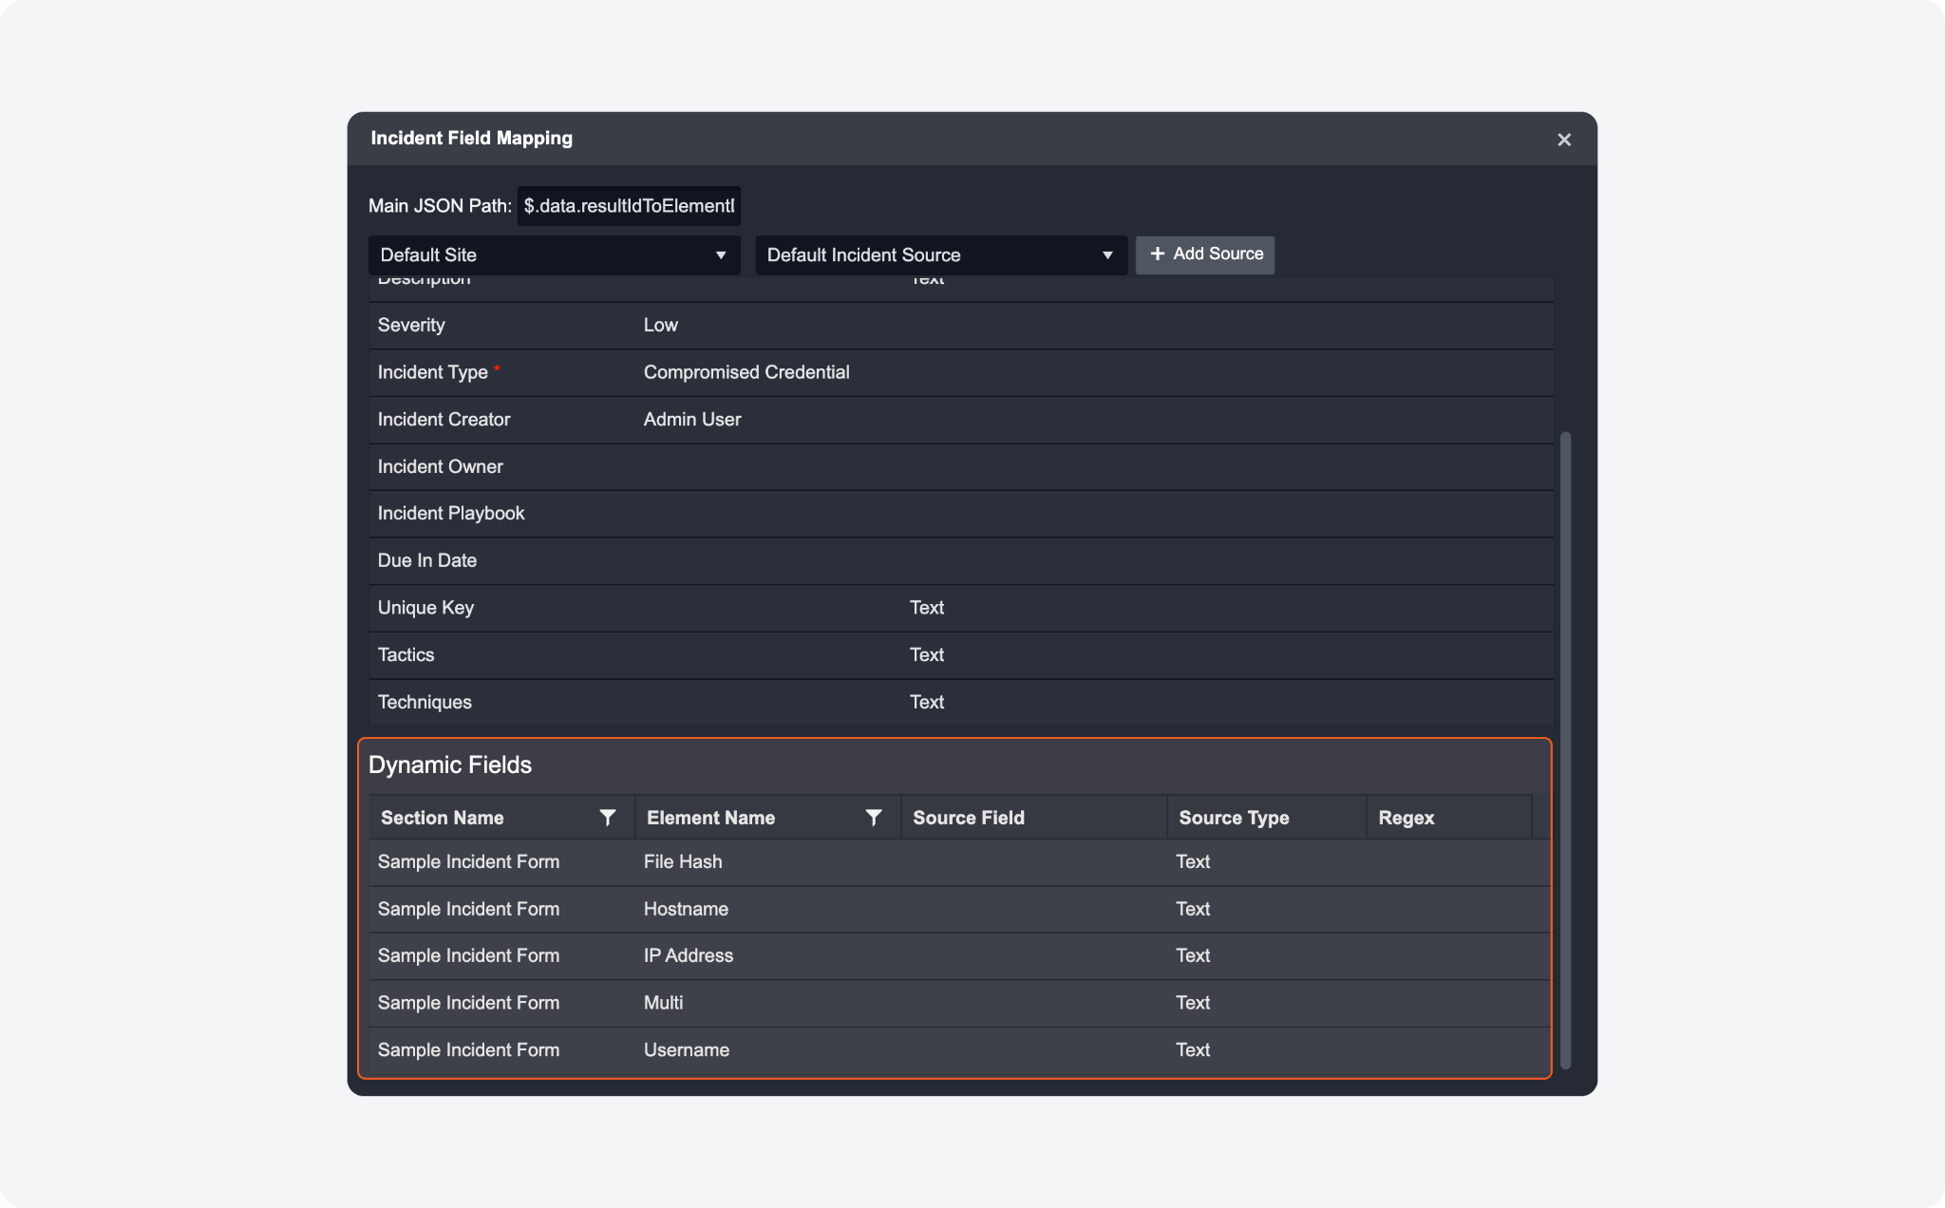Click the Regex column header
1945x1208 pixels.
1406,818
